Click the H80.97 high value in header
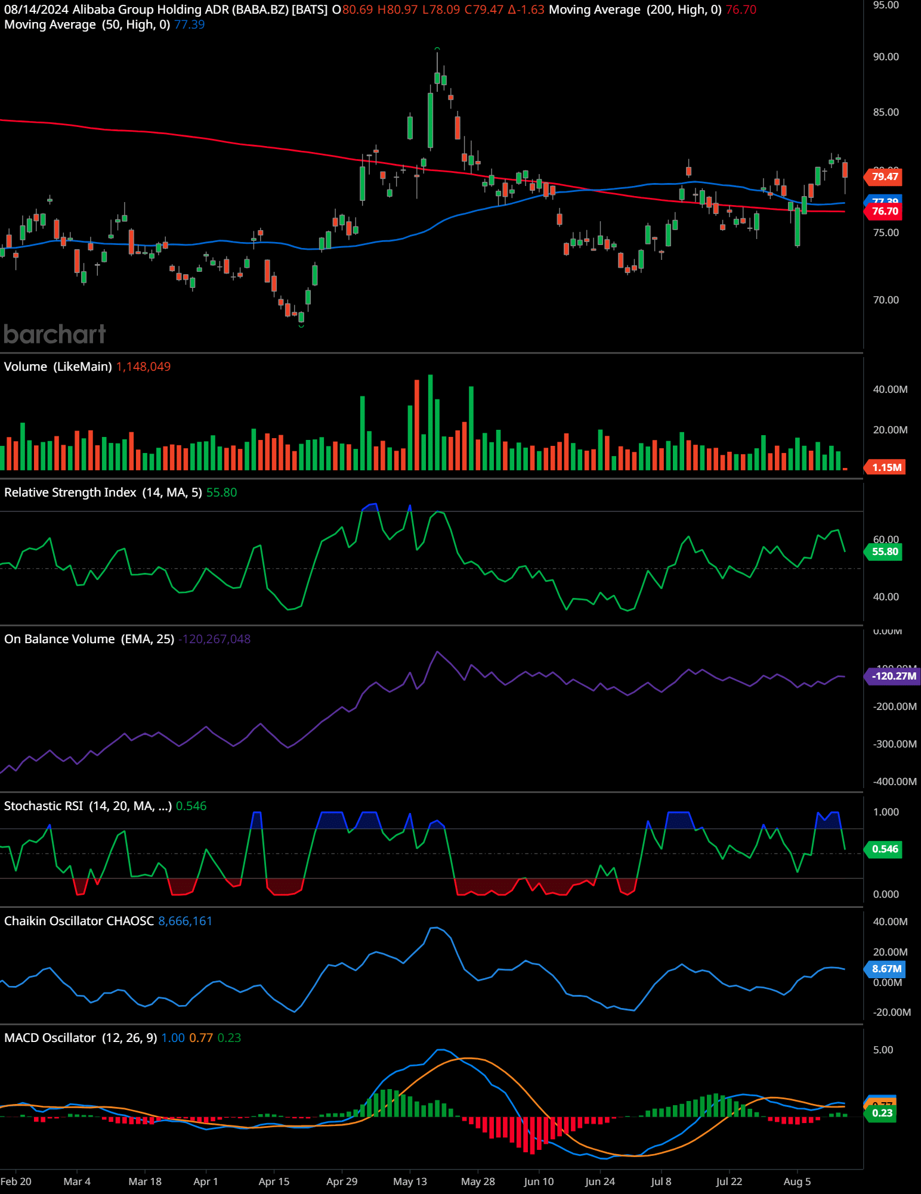The image size is (921, 1194). (397, 10)
